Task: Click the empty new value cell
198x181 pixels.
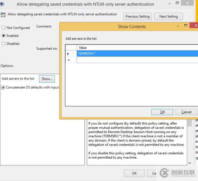Action: [136, 60]
